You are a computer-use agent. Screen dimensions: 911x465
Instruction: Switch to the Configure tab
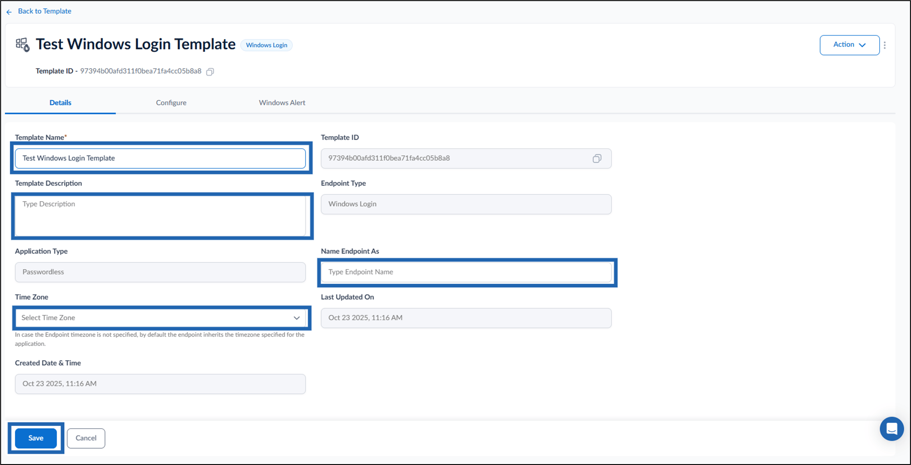[x=171, y=103]
